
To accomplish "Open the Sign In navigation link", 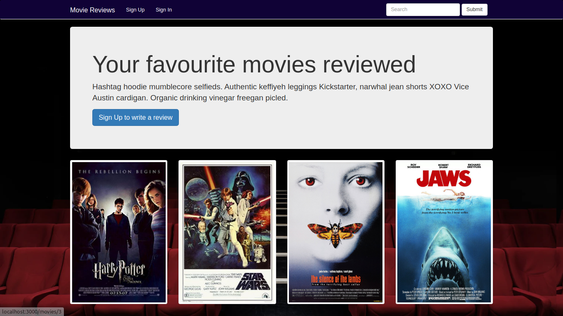I will [x=164, y=10].
